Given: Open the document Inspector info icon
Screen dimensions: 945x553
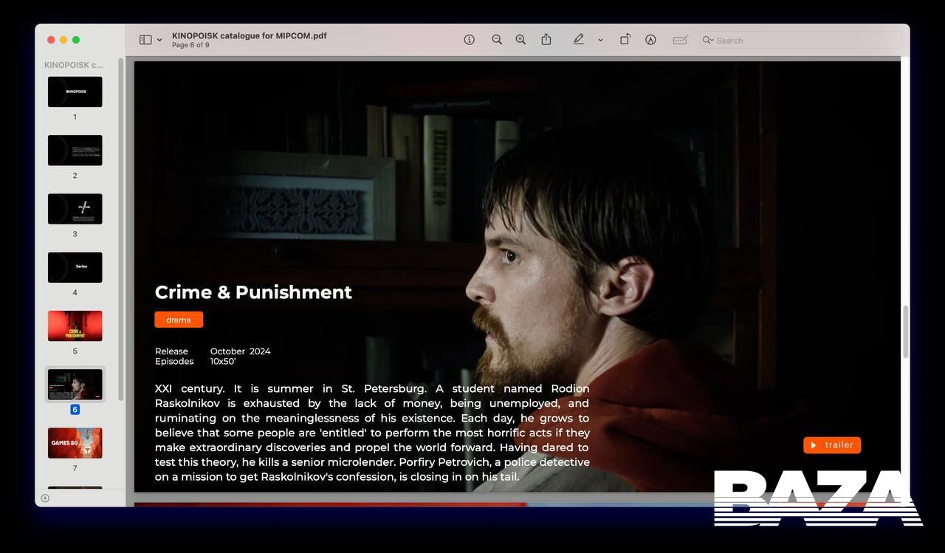Looking at the screenshot, I should (469, 40).
